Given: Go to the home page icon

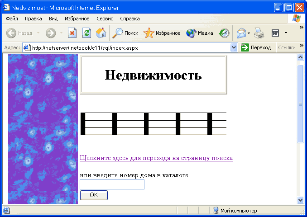Looking at the screenshot, I should click(x=101, y=33).
